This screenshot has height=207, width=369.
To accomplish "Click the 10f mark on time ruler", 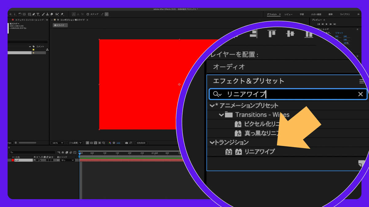I will (105, 153).
